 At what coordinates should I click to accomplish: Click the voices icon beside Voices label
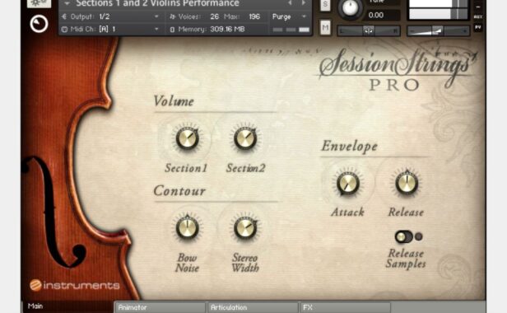click(x=172, y=16)
